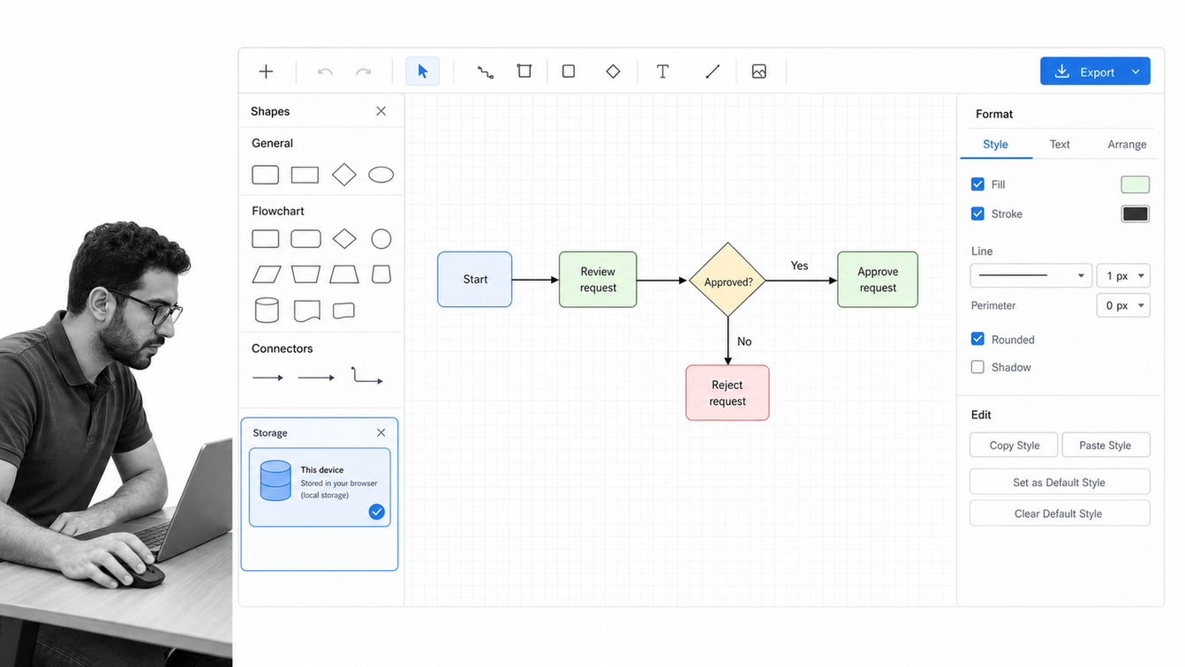Viewport: 1185px width, 667px height.
Task: Pick the diamond tool in toolbar
Action: (613, 71)
